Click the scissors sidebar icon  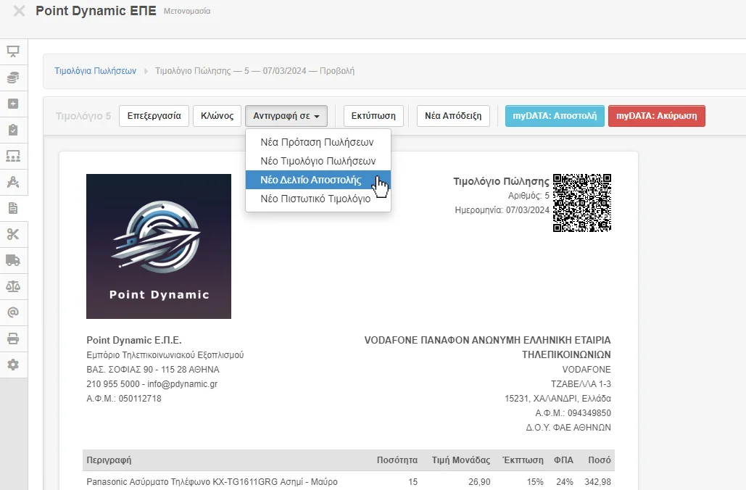pos(13,233)
